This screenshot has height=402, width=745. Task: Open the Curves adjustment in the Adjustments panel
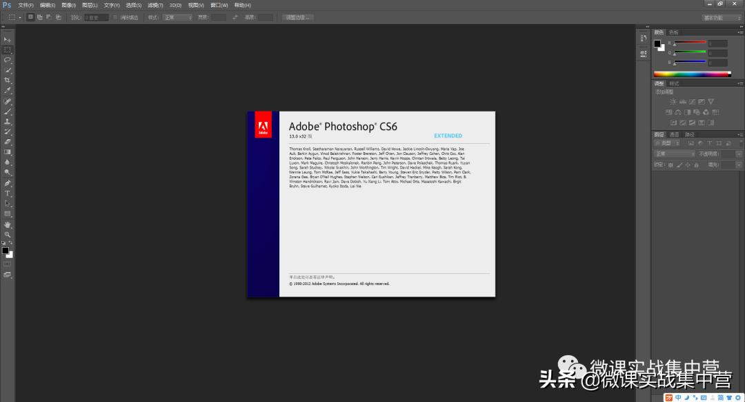(691, 101)
